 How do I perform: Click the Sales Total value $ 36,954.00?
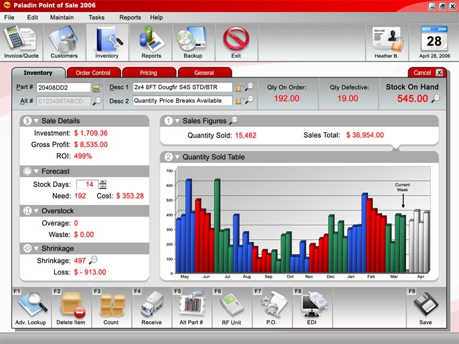365,135
